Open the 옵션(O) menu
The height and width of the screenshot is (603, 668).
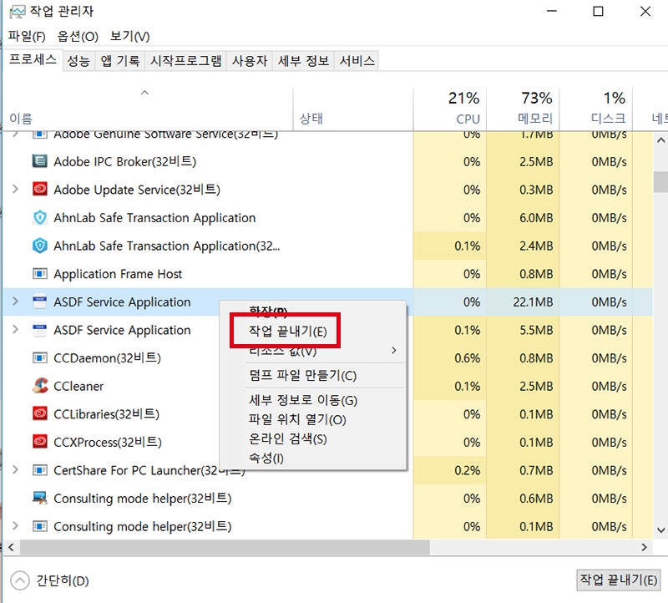(78, 36)
